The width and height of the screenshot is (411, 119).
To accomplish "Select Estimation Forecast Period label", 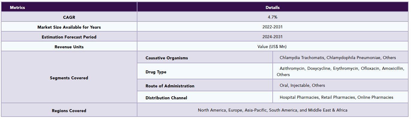I will [69, 37].
